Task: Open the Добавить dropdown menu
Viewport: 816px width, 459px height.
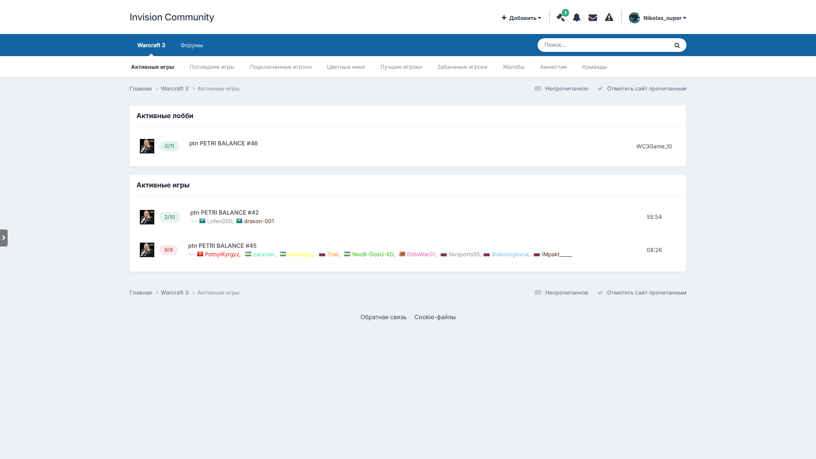Action: point(521,18)
